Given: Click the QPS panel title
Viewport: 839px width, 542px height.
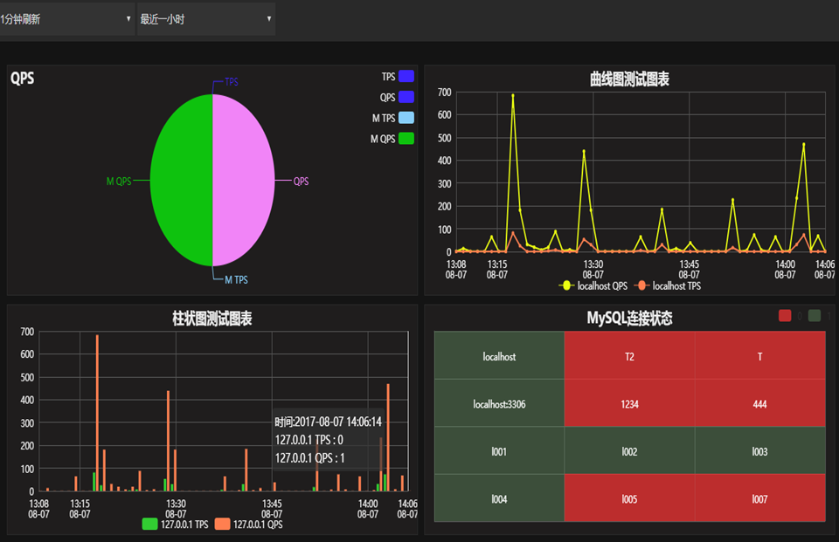Looking at the screenshot, I should tap(23, 79).
